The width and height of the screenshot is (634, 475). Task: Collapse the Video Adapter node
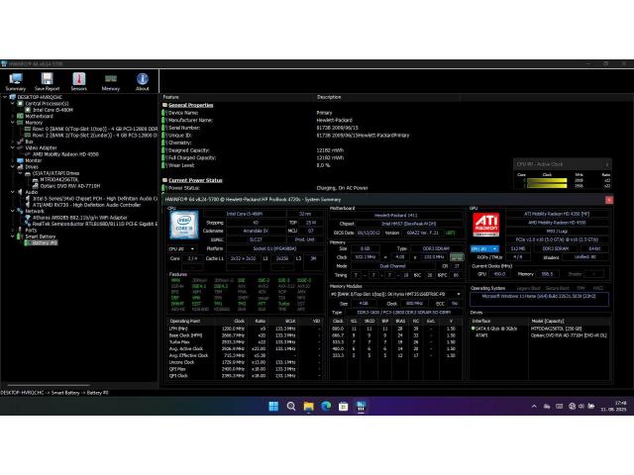(x=13, y=147)
